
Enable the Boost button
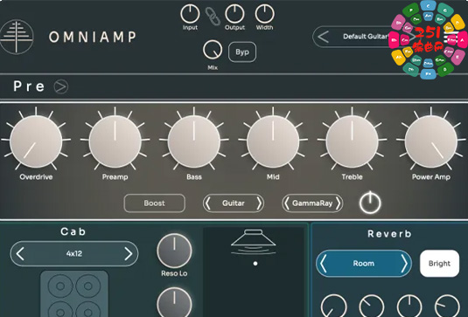click(154, 203)
